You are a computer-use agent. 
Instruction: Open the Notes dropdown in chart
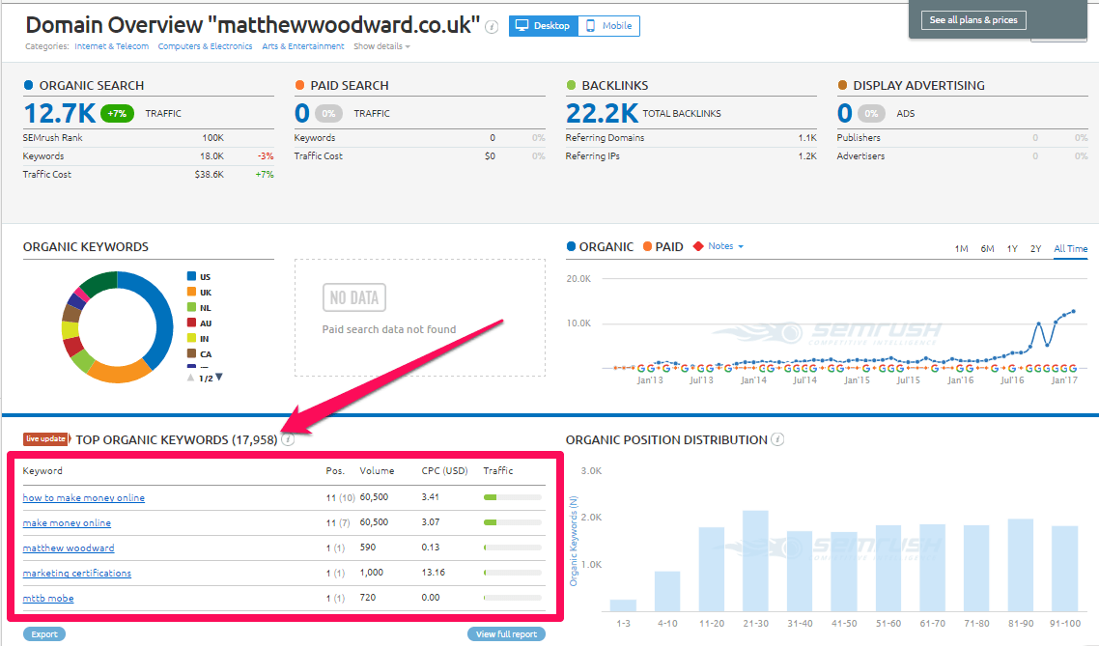(725, 246)
